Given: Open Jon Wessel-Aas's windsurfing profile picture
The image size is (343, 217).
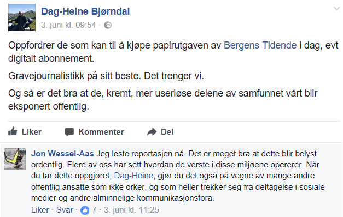Looking at the screenshot, I should (15, 159).
